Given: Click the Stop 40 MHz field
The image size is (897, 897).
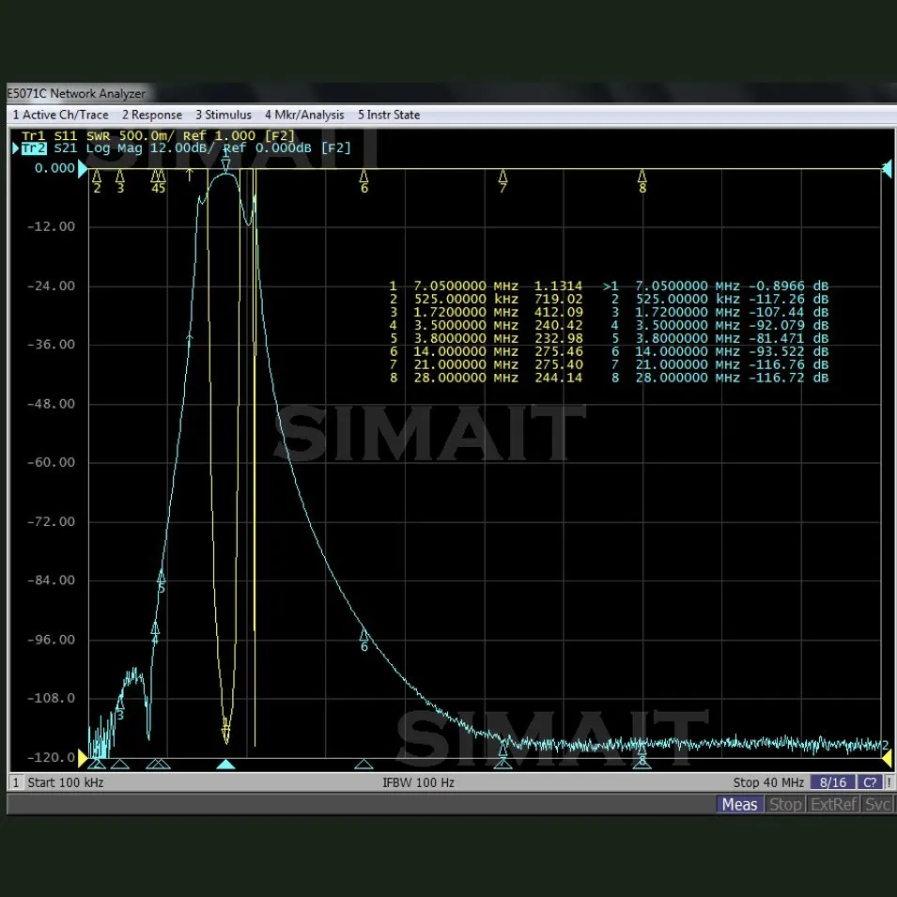Looking at the screenshot, I should point(768,782).
